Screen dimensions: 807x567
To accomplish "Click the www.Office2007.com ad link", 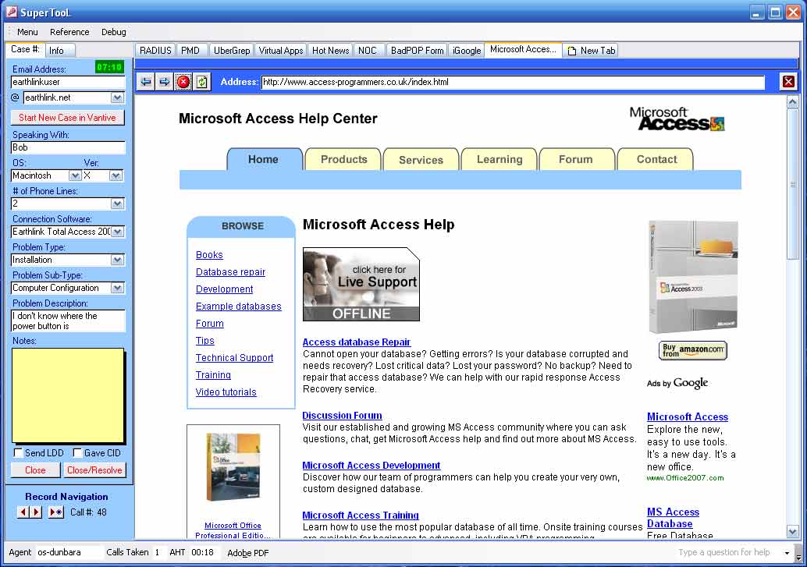I will point(685,478).
